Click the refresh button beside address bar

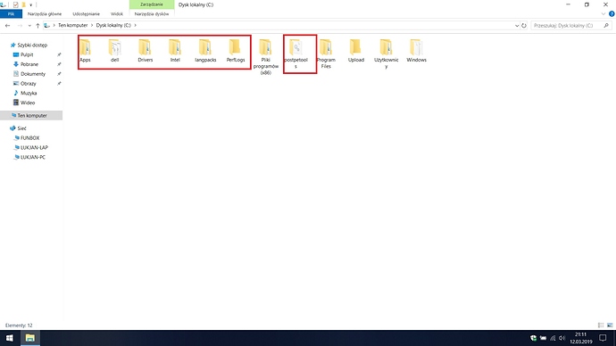(x=524, y=26)
